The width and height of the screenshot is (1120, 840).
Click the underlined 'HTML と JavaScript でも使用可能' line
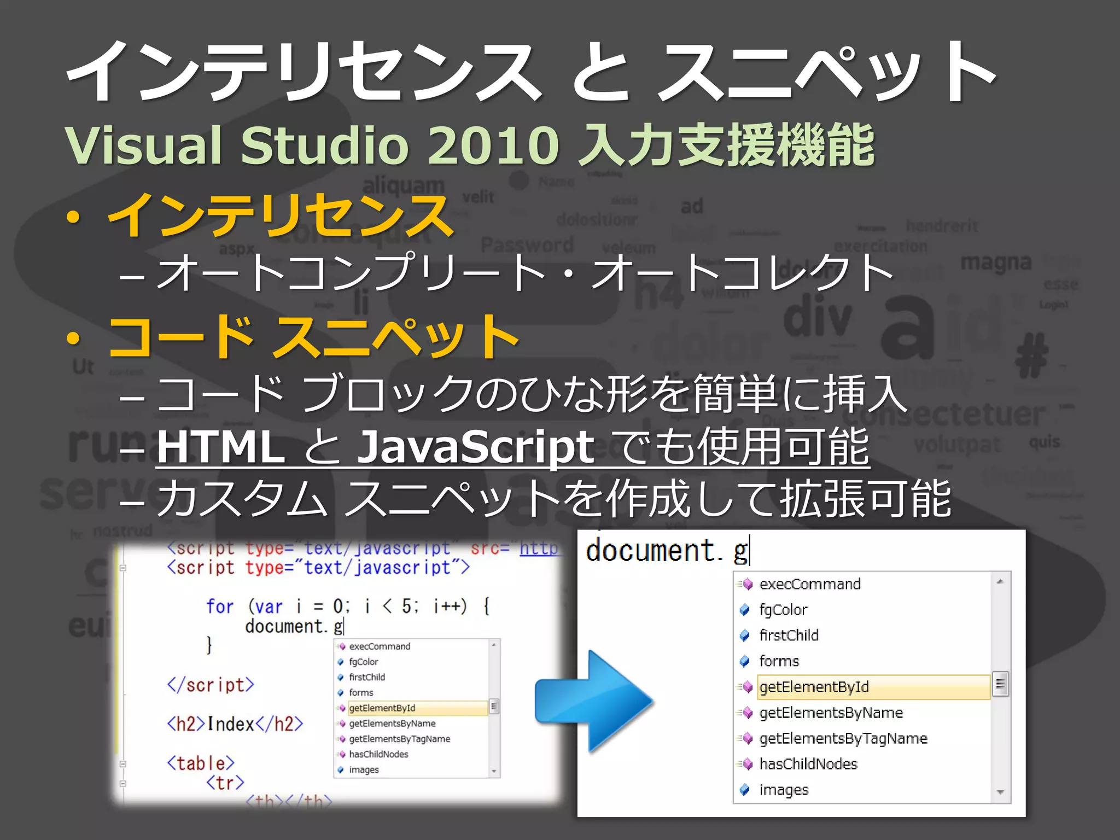click(513, 447)
